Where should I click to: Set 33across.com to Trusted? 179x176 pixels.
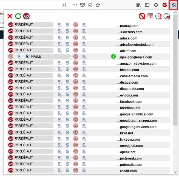point(67,31)
